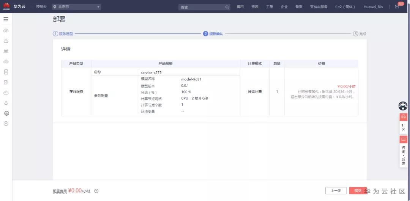
Task: Click the 配置费用 dashed label
Action: tap(60, 191)
